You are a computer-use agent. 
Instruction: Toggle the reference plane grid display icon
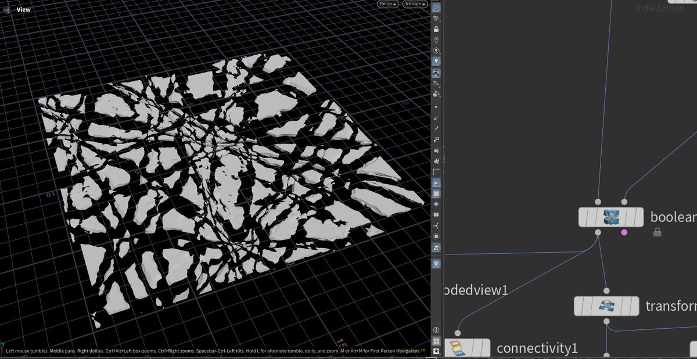436,8
